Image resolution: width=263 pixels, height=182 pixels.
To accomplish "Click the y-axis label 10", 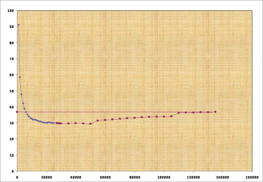I will pyautogui.click(x=11, y=155).
